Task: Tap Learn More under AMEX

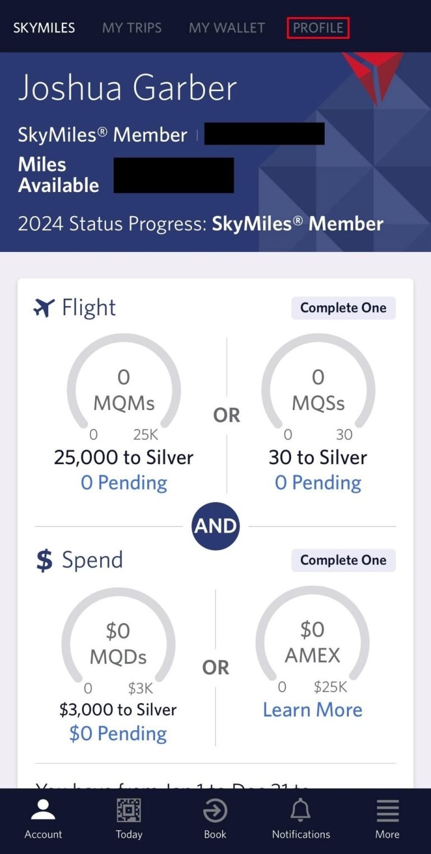Action: [x=312, y=710]
